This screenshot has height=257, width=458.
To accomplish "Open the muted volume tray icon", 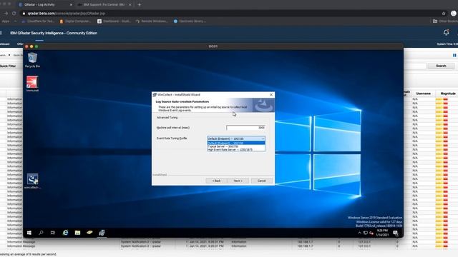I will pyautogui.click(x=371, y=233).
